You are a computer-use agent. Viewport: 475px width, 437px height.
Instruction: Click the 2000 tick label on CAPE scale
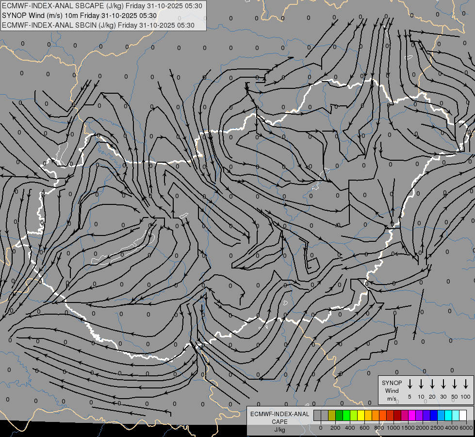click(422, 428)
